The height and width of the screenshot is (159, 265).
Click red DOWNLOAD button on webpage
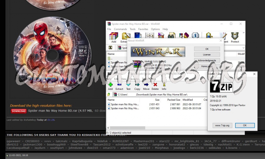[19, 111]
